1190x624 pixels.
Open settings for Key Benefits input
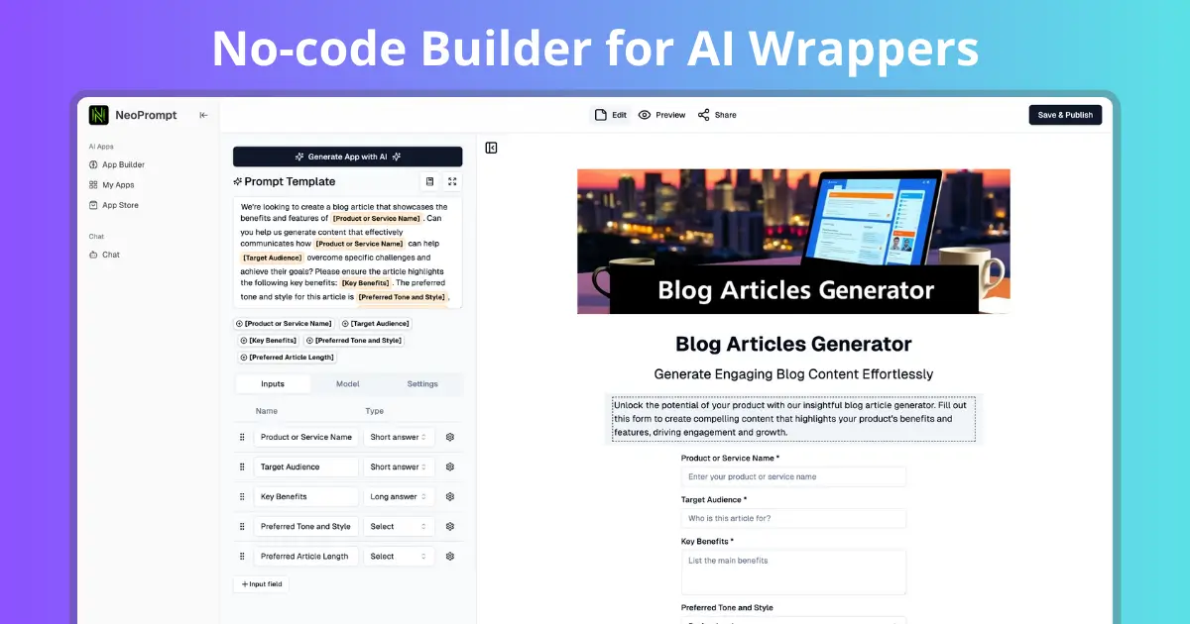(449, 496)
